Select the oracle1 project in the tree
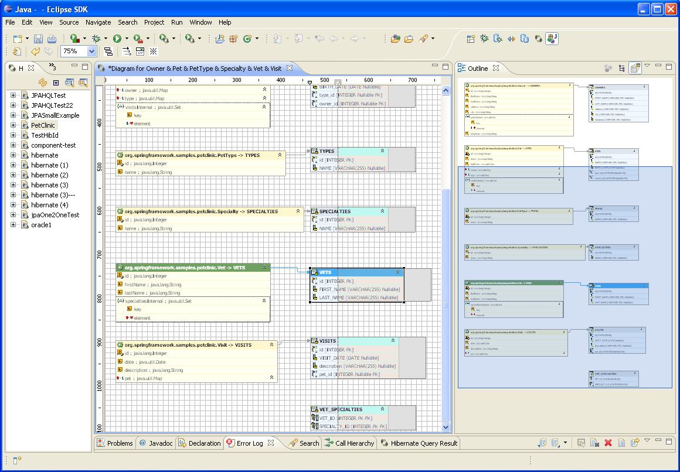Image resolution: width=680 pixels, height=472 pixels. pyautogui.click(x=41, y=225)
